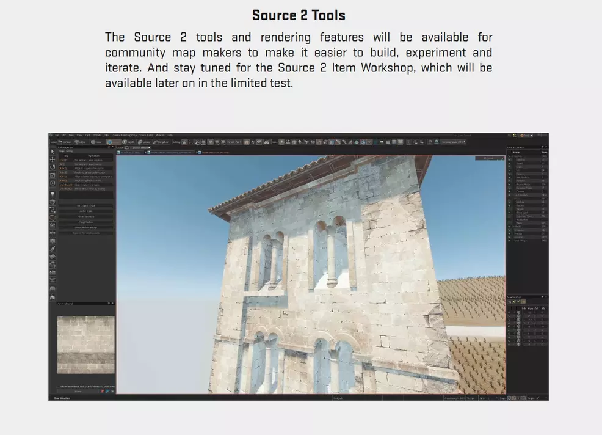Open the Window menu

[160, 135]
